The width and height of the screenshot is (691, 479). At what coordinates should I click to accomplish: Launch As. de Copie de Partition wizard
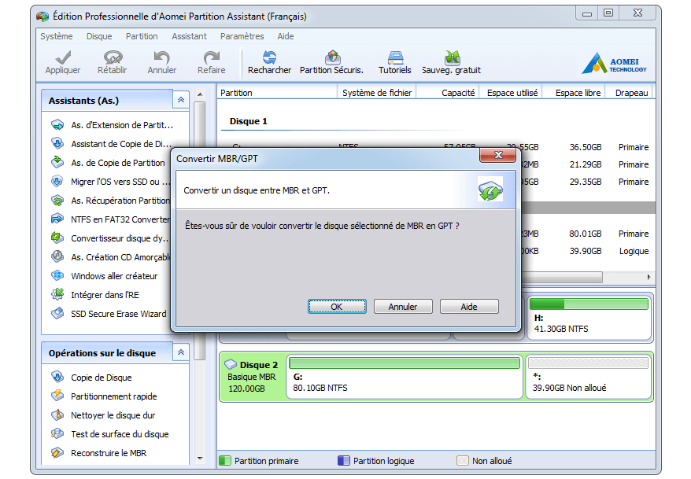[x=117, y=163]
